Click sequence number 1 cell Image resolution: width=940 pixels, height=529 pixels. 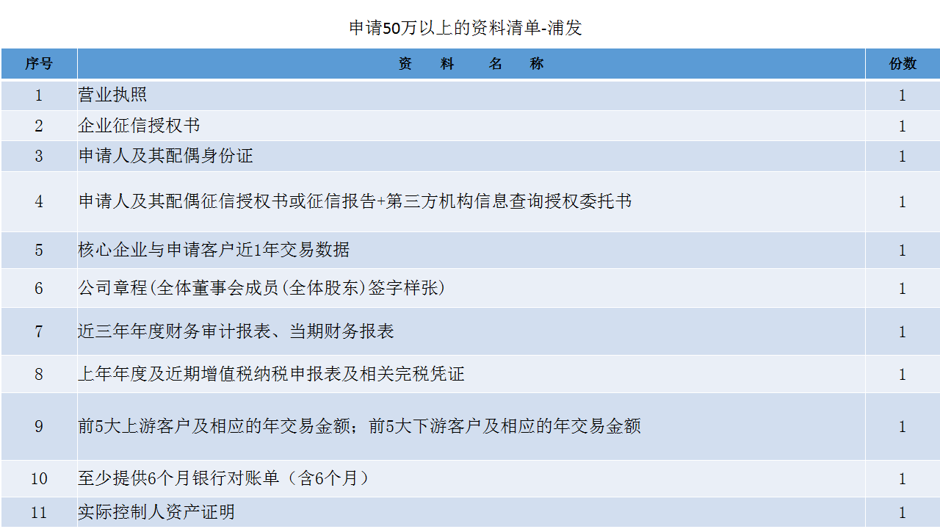click(x=39, y=96)
